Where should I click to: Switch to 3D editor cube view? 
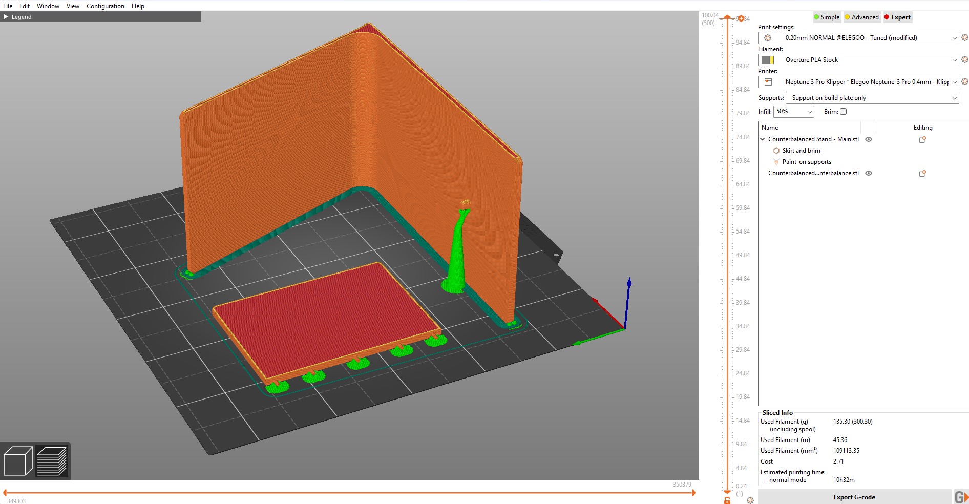18,461
